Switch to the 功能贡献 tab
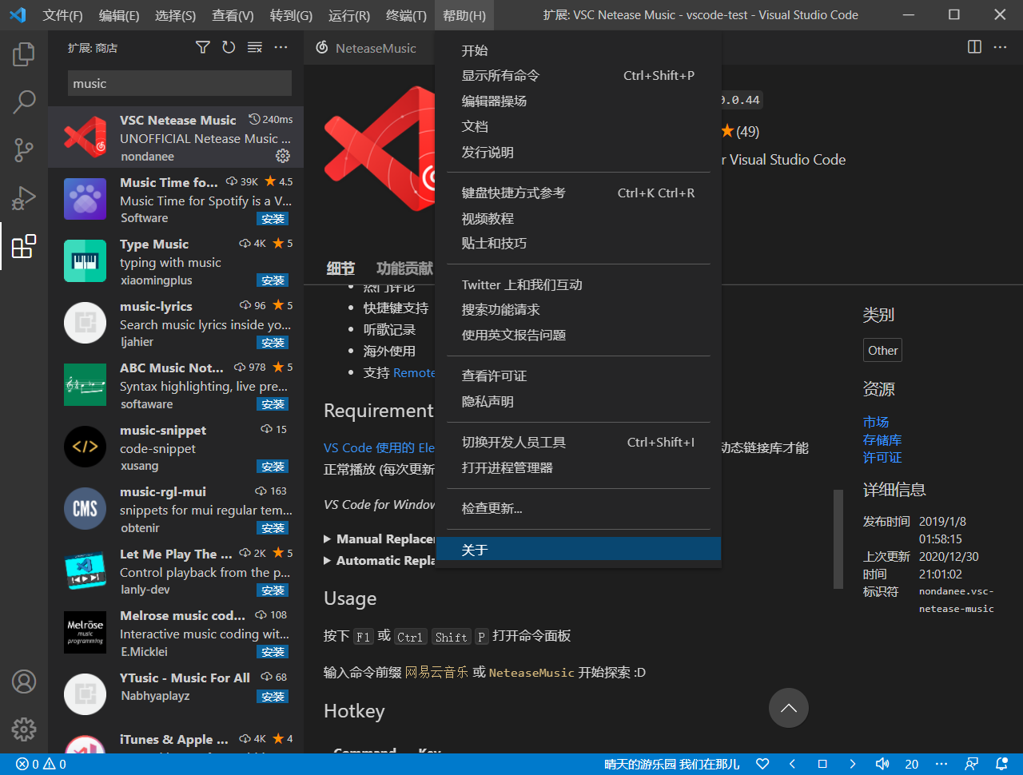1023x775 pixels. (x=404, y=268)
